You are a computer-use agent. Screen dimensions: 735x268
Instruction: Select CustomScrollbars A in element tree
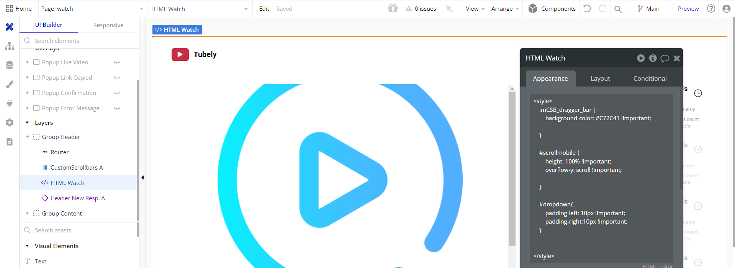coord(77,167)
